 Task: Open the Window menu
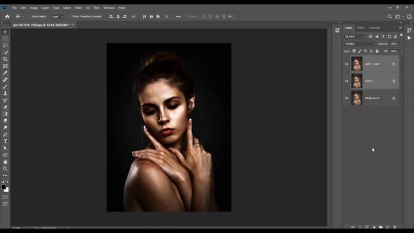(109, 8)
